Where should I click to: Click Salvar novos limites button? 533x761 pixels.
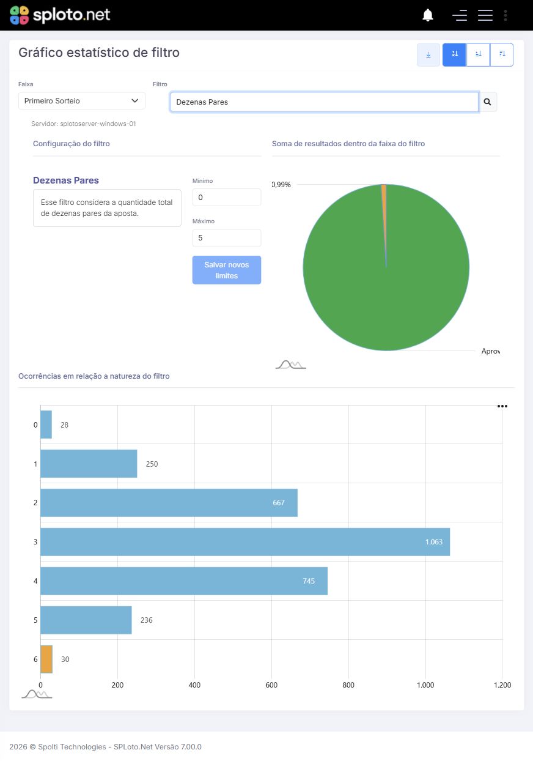click(x=227, y=270)
